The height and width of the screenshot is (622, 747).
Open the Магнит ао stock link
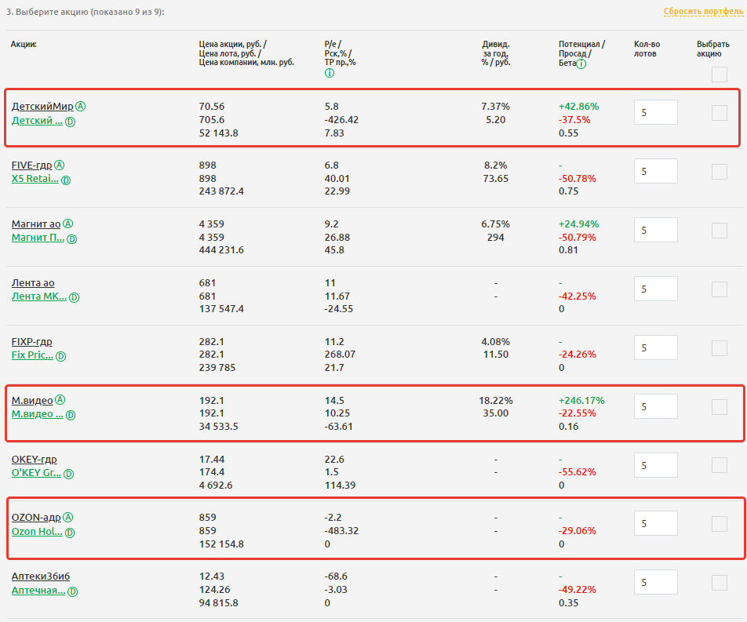pyautogui.click(x=35, y=224)
